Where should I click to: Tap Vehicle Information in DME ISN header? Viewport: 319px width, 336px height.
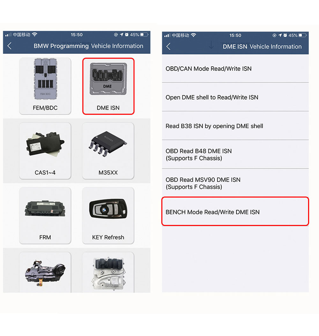276,47
